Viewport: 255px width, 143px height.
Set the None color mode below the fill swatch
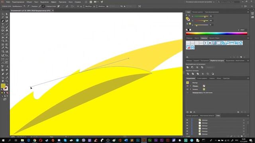pos(7,93)
